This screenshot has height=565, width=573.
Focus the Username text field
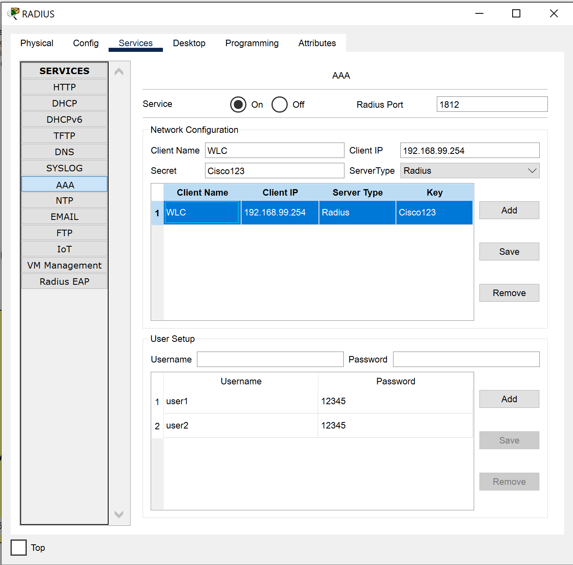(270, 359)
